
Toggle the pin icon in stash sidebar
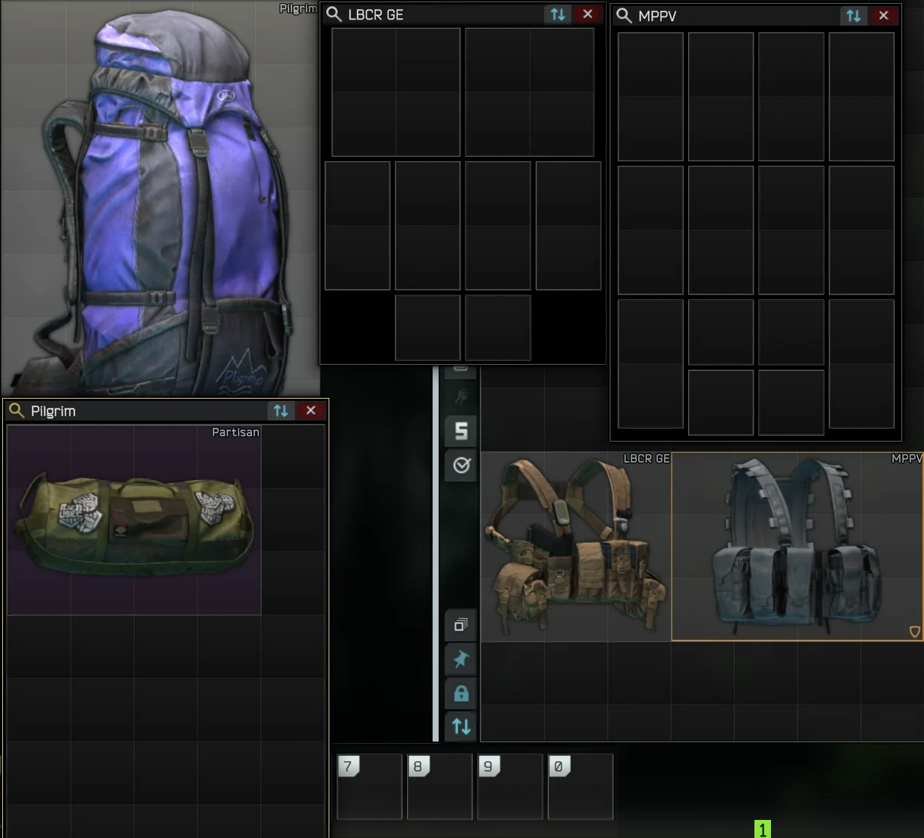(x=461, y=659)
